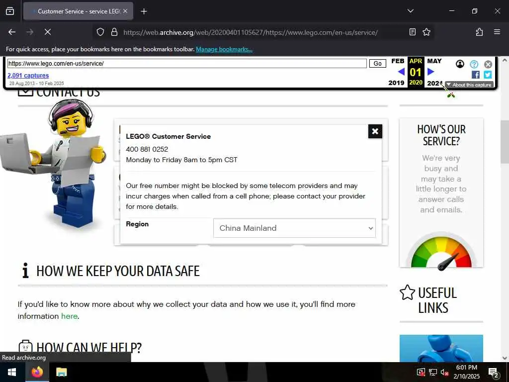The height and width of the screenshot is (382, 509).
Task: Open the notification center icon
Action: (493, 372)
